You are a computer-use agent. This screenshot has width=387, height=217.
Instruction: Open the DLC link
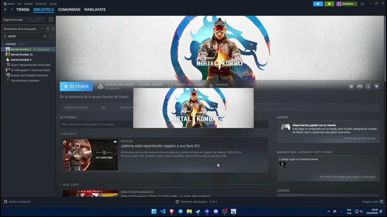click(x=103, y=107)
